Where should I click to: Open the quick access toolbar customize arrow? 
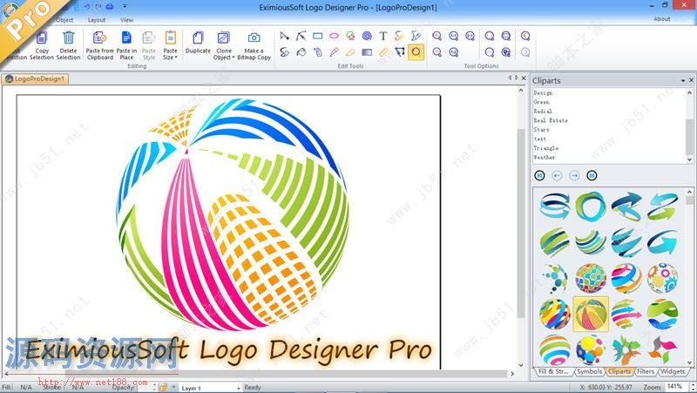click(x=125, y=7)
